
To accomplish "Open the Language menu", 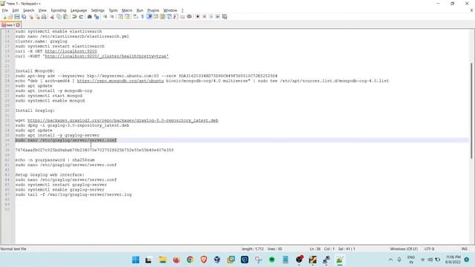I will [x=79, y=10].
